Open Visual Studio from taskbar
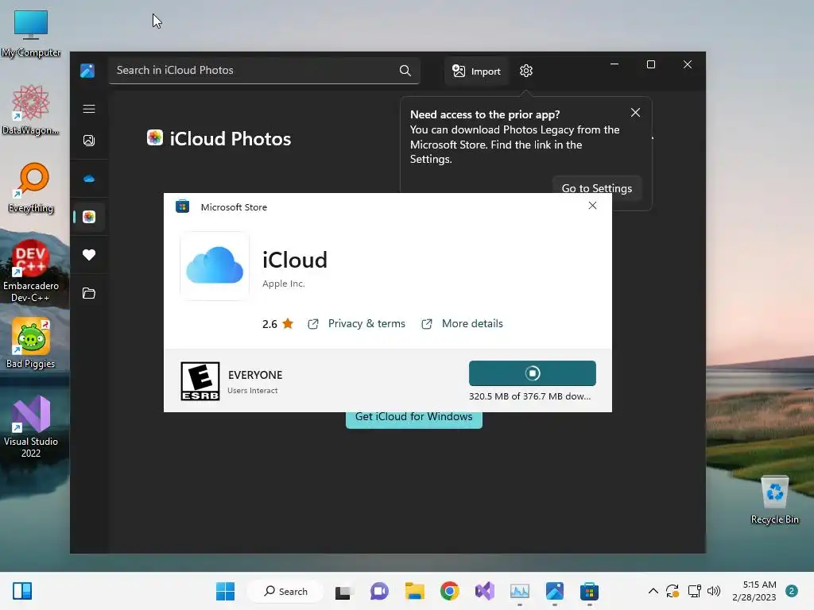The image size is (814, 610). point(484,591)
